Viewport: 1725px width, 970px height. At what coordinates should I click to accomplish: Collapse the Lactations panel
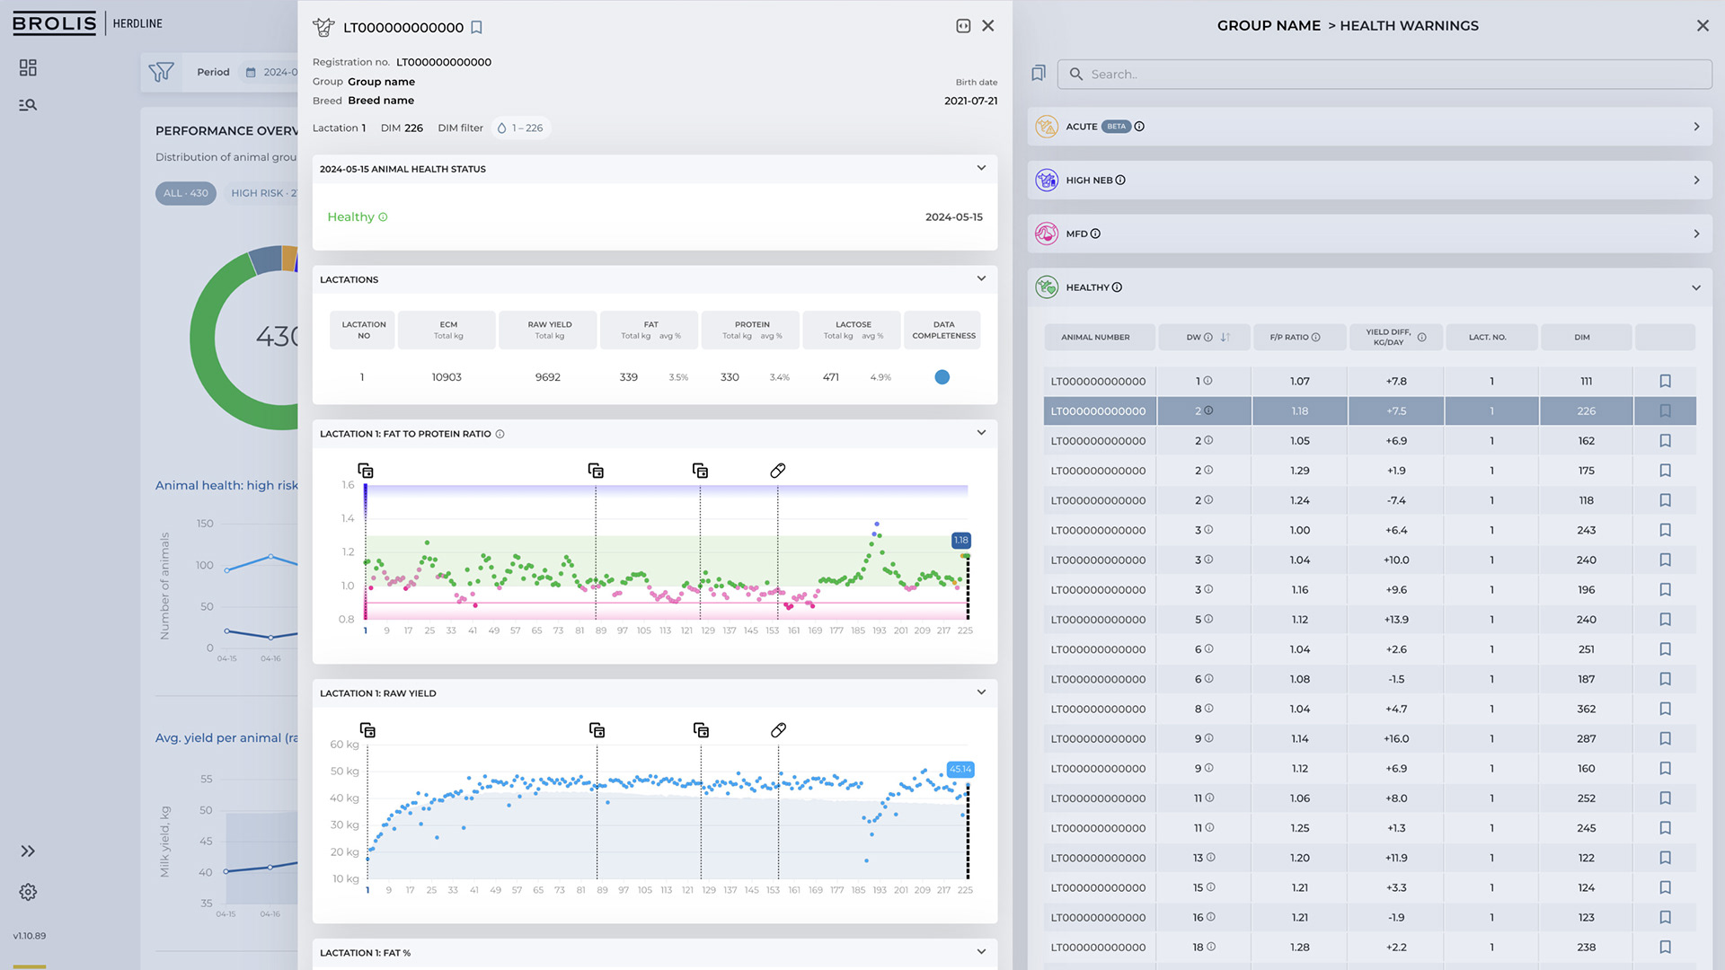981,278
